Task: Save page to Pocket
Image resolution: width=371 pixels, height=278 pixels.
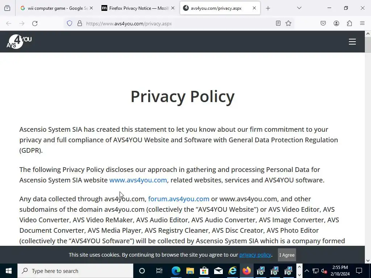Action: 323,23
